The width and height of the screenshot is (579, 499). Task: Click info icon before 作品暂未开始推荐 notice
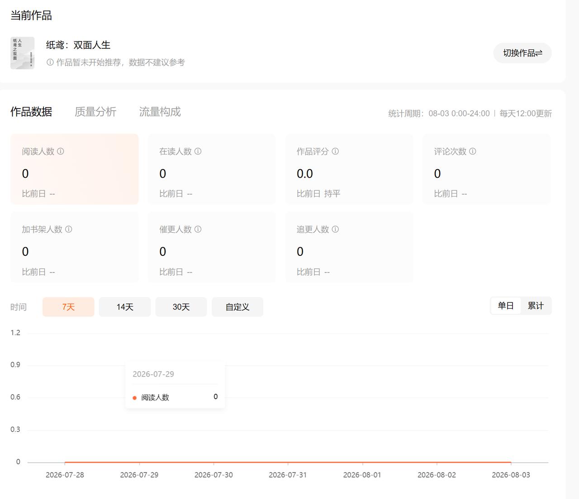50,62
